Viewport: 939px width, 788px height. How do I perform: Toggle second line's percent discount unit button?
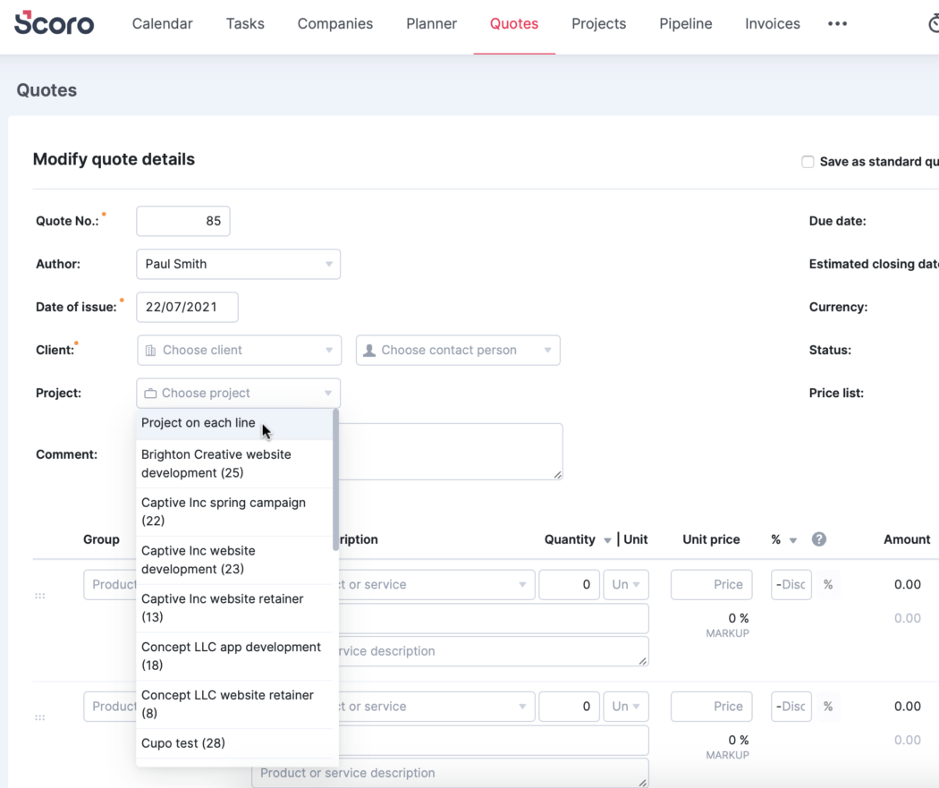tap(828, 707)
